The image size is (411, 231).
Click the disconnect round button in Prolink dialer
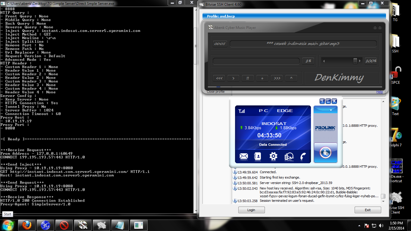click(x=325, y=153)
